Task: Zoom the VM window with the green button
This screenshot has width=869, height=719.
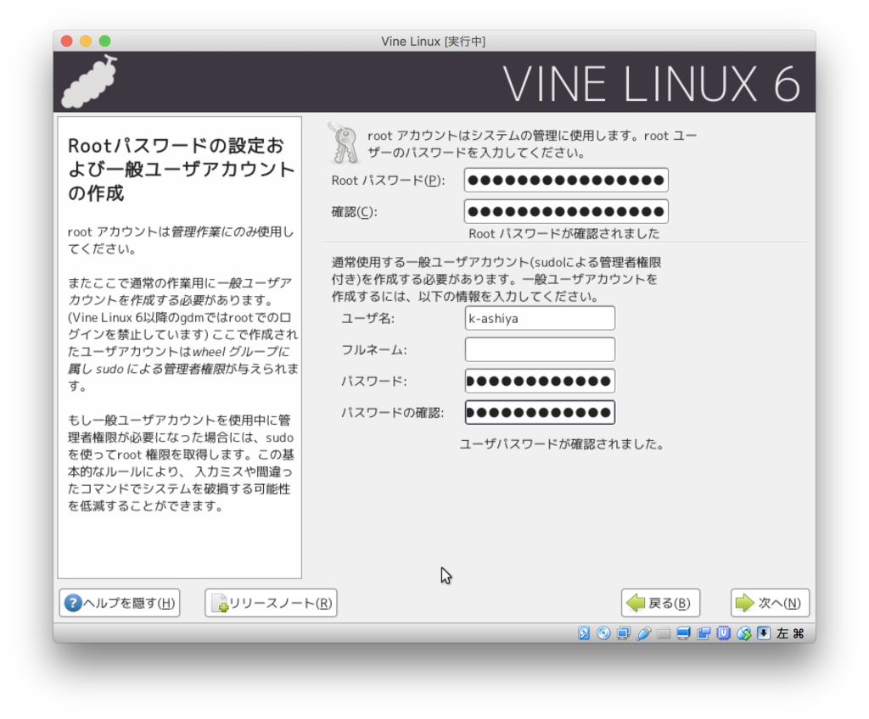Action: click(104, 41)
